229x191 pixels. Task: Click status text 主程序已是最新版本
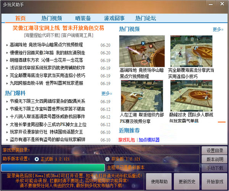click(x=126, y=167)
